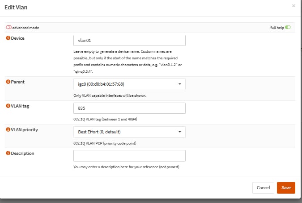Click the info icon beside VLAN tag
Viewport: 302px width, 203px height.
pyautogui.click(x=8, y=106)
